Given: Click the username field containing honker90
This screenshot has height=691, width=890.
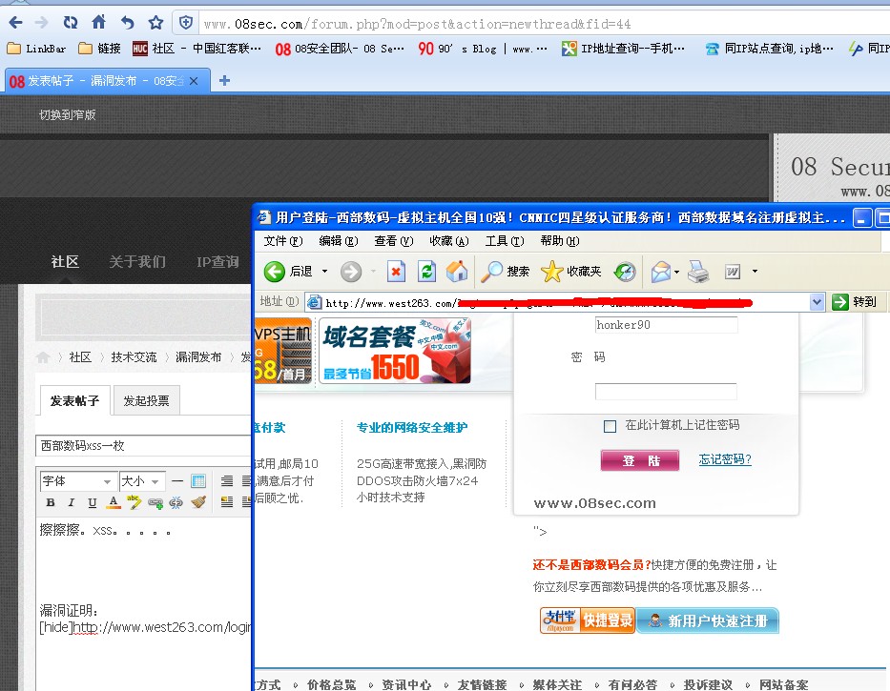Looking at the screenshot, I should tap(666, 325).
